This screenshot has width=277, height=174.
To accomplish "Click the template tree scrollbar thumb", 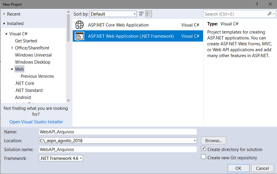I will 68,28.
